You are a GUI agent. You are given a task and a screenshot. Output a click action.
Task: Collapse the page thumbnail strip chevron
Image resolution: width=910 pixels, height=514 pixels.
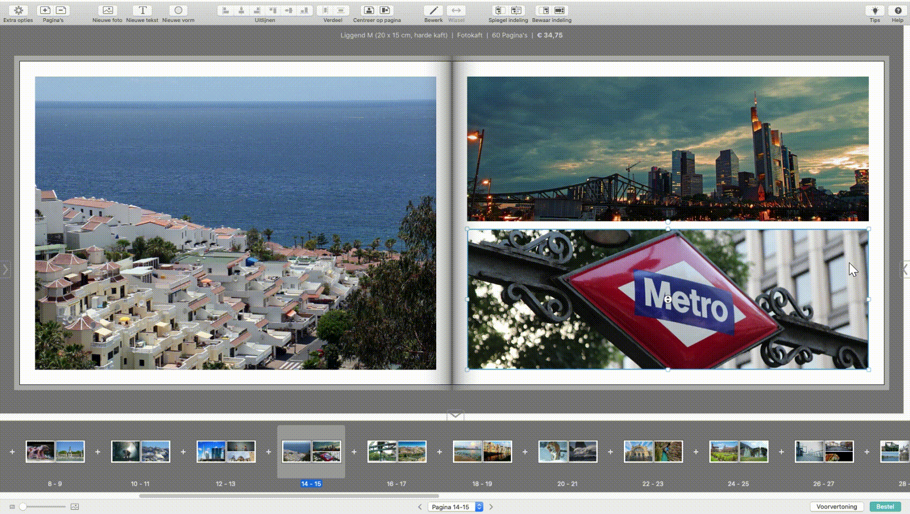[x=455, y=415]
